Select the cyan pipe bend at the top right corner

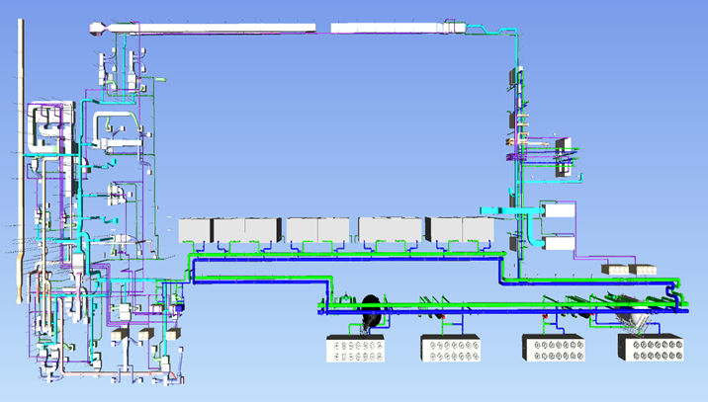pos(511,37)
